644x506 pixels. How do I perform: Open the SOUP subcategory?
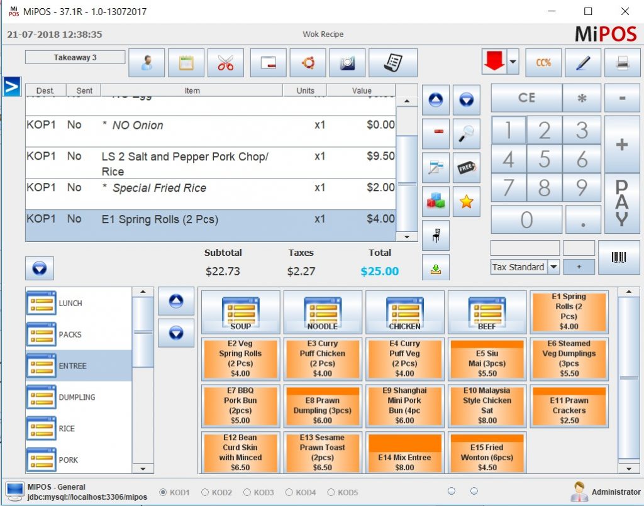tap(241, 312)
